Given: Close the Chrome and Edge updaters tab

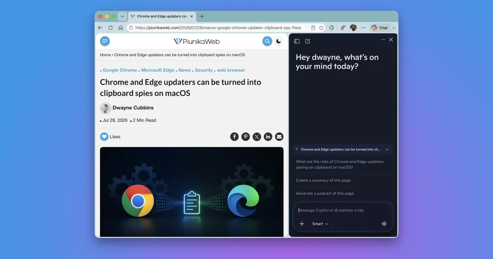Looking at the screenshot, I should [192, 16].
